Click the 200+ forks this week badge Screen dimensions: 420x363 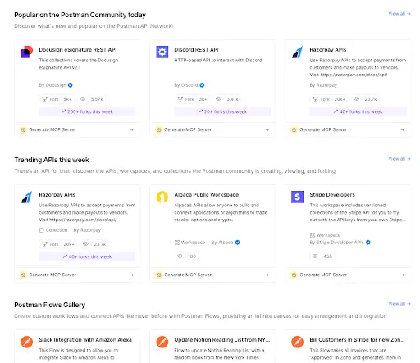[x=87, y=111]
